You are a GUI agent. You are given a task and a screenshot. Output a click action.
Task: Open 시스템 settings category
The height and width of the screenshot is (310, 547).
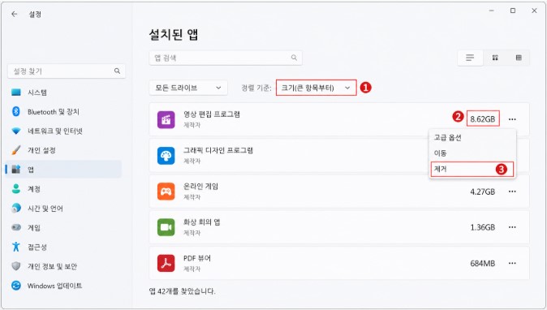pos(63,93)
